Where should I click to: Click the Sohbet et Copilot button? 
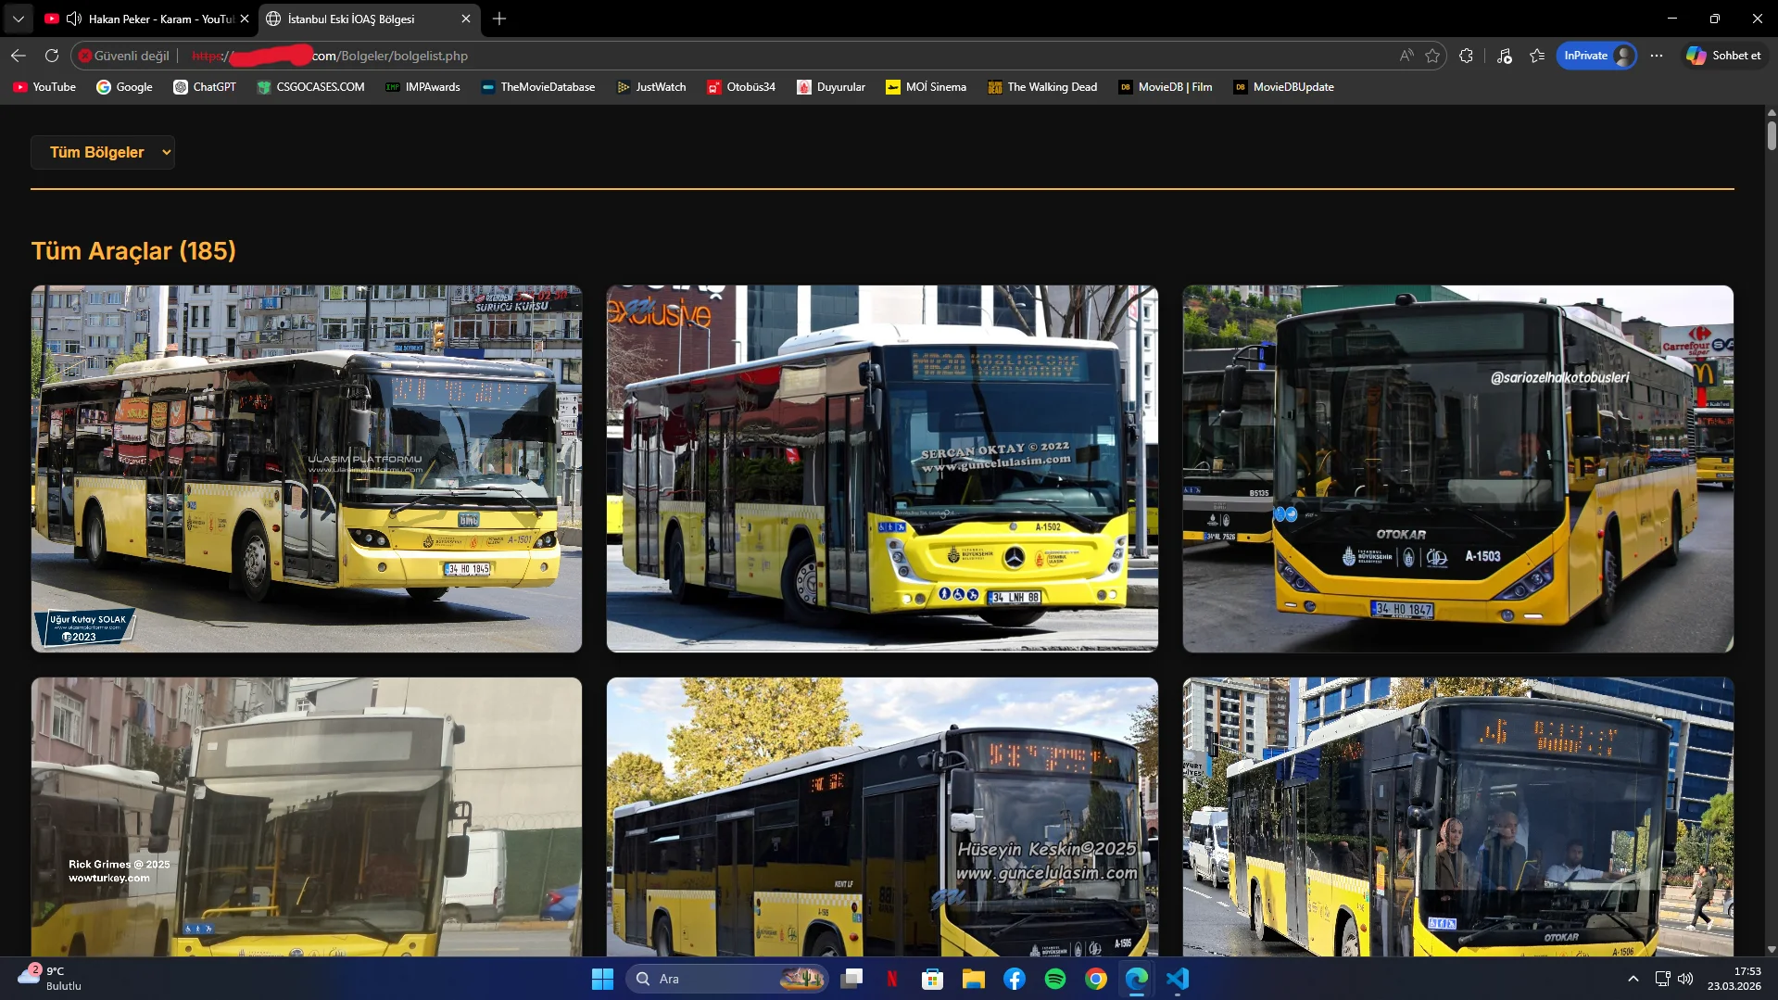pyautogui.click(x=1723, y=56)
